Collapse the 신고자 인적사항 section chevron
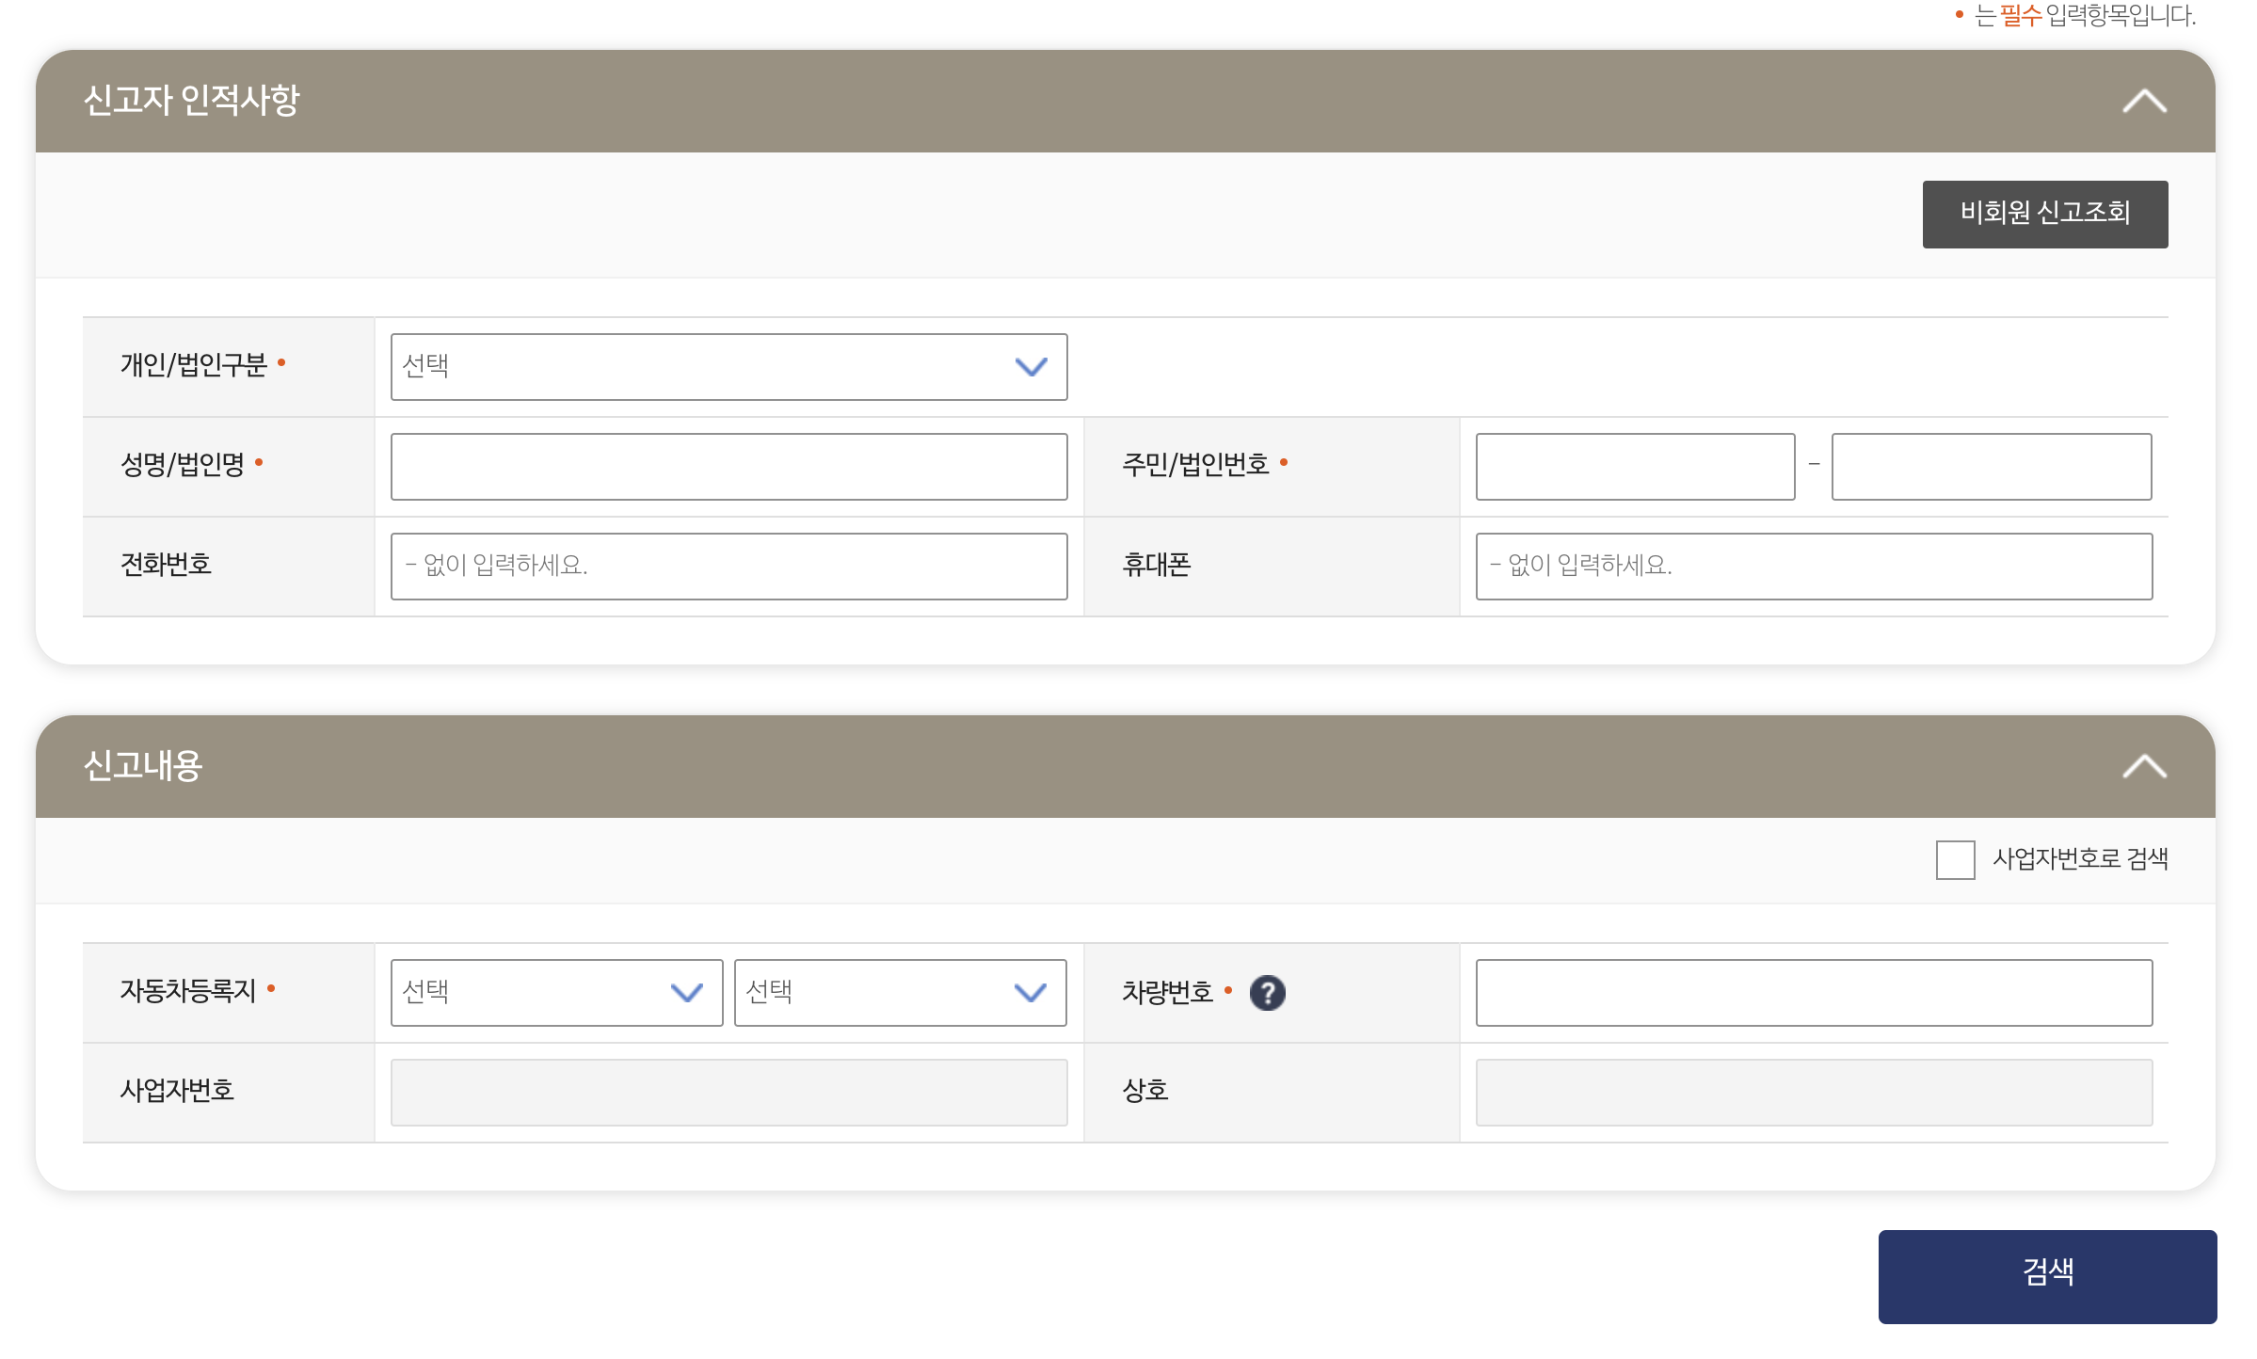The width and height of the screenshot is (2257, 1359). tap(2144, 101)
